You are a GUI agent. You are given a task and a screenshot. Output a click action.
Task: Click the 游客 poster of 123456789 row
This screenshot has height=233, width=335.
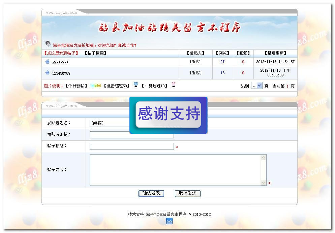tap(196, 73)
